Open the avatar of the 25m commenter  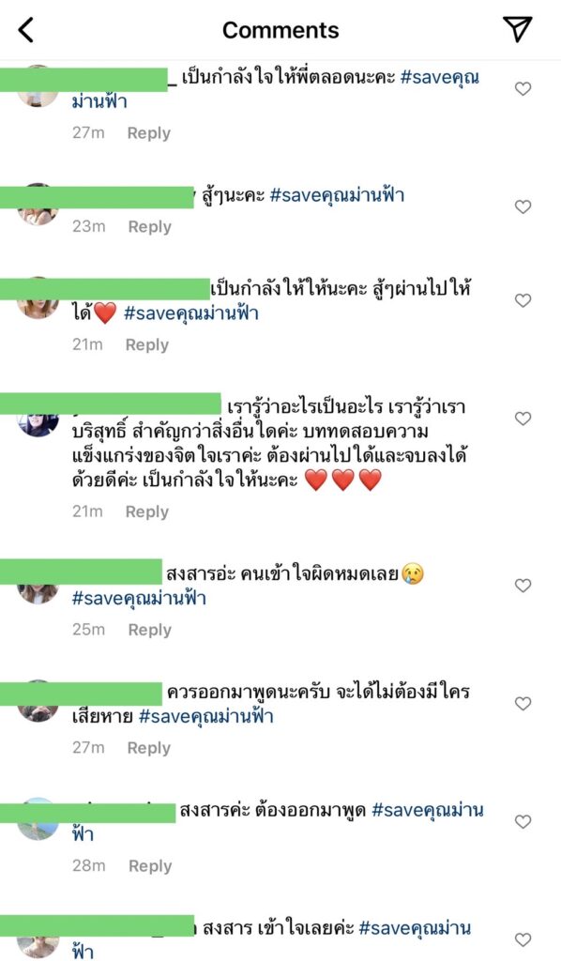(x=38, y=593)
